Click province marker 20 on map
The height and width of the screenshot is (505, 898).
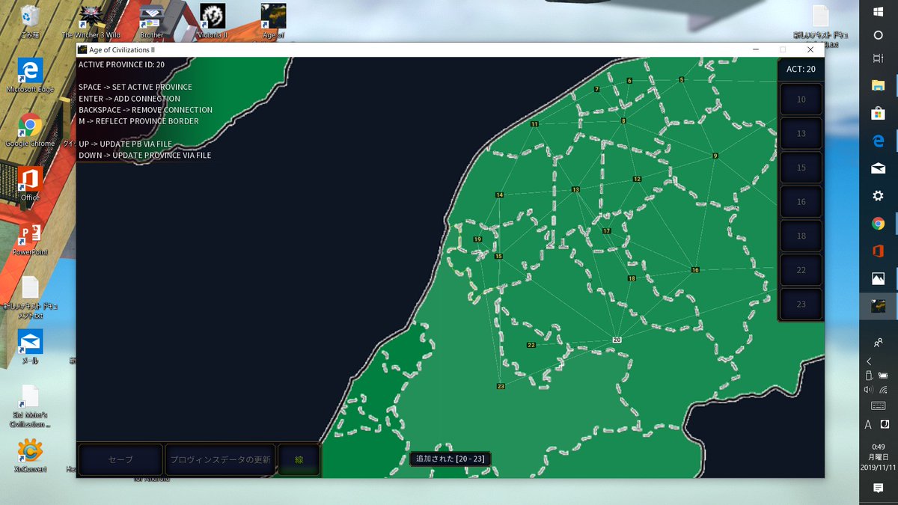click(x=617, y=340)
